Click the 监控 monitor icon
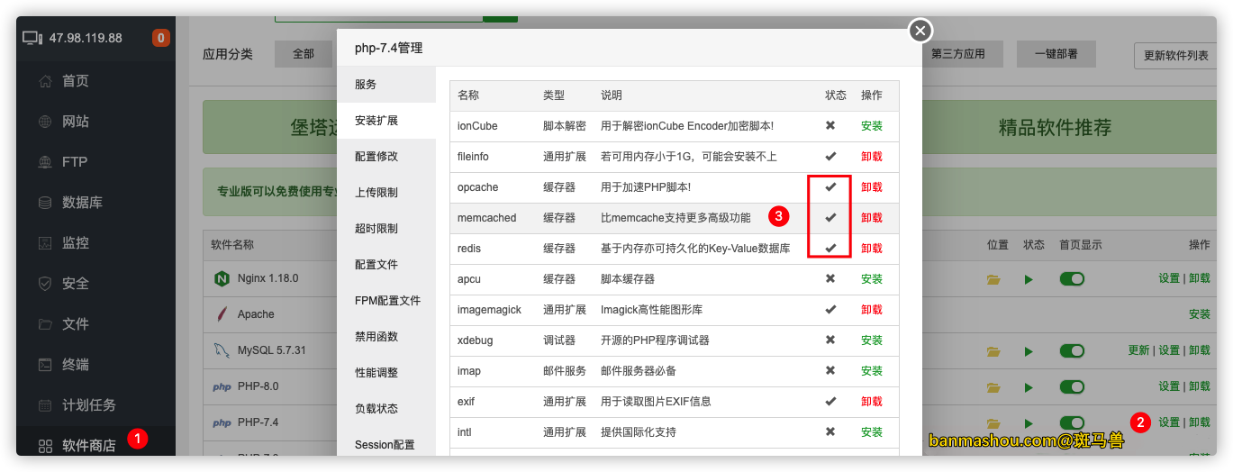Viewport: 1233px width, 472px height. [45, 243]
